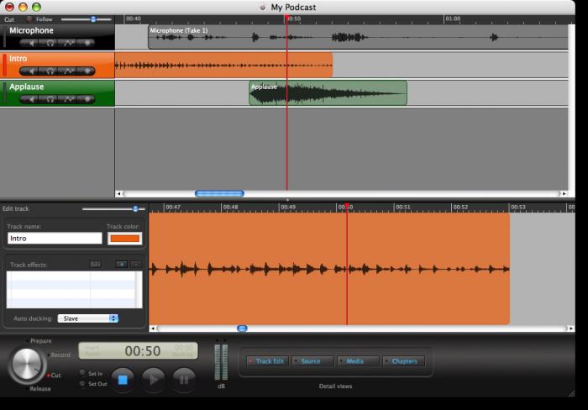The height and width of the screenshot is (410, 588).
Task: Enable the Set Out marker option
Action: (x=82, y=384)
